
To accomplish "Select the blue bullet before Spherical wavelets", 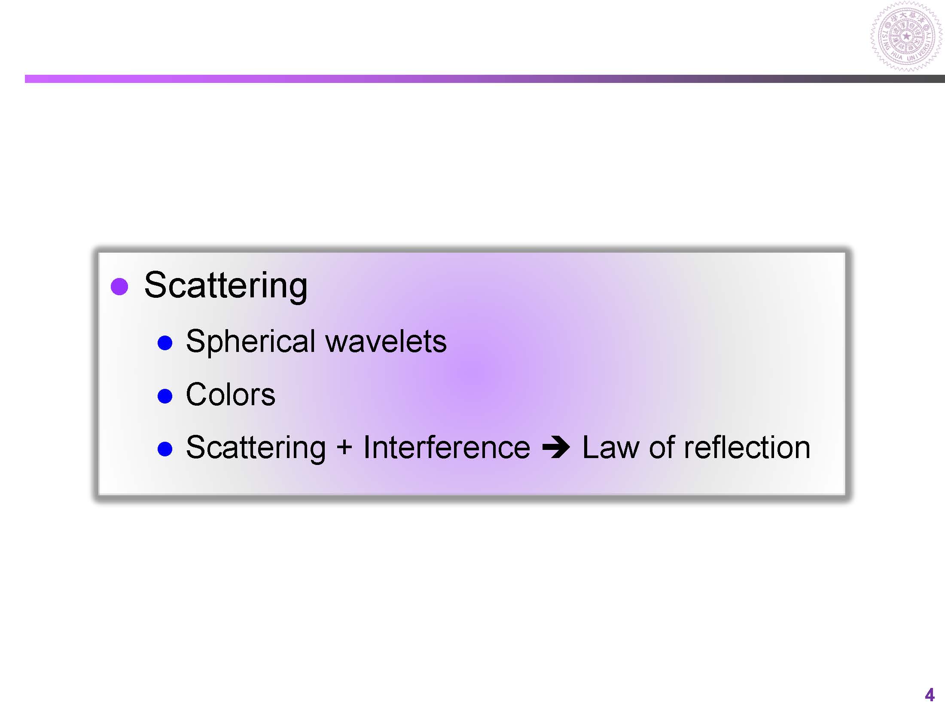I will click(165, 343).
